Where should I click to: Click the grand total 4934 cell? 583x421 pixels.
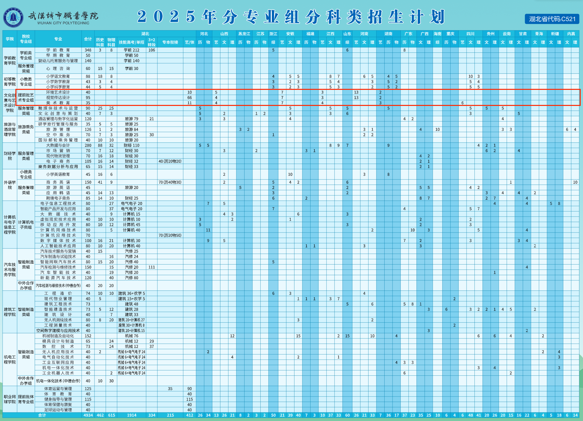[88, 415]
